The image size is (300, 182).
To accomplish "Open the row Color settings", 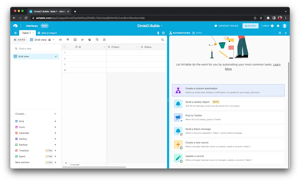I will click(x=89, y=40).
